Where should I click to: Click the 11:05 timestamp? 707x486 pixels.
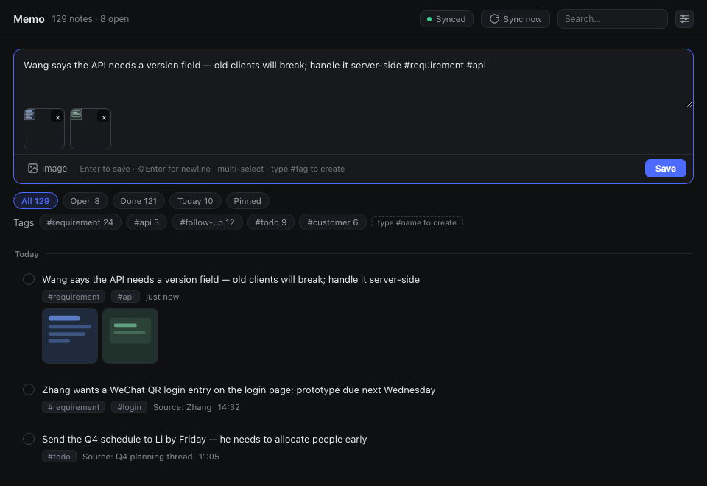pos(208,457)
